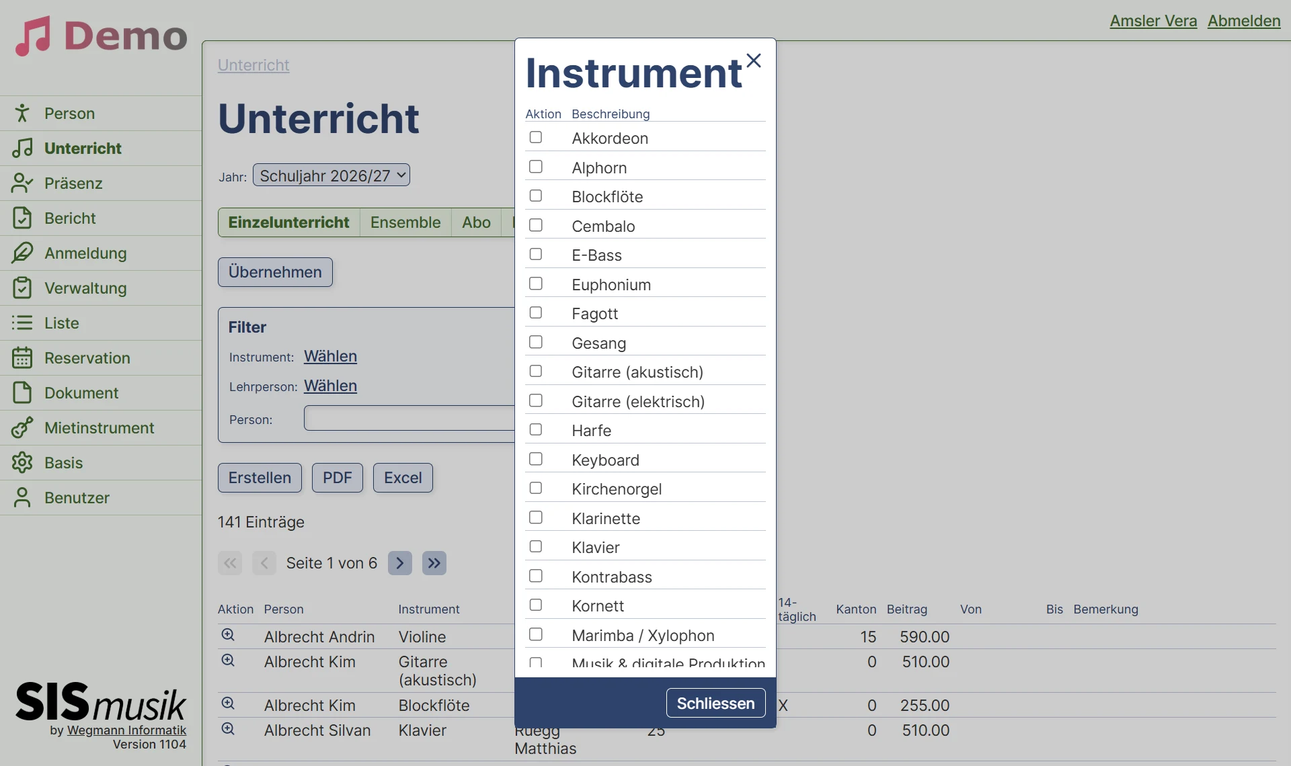Click the Unterricht breadcrumb link

click(253, 65)
